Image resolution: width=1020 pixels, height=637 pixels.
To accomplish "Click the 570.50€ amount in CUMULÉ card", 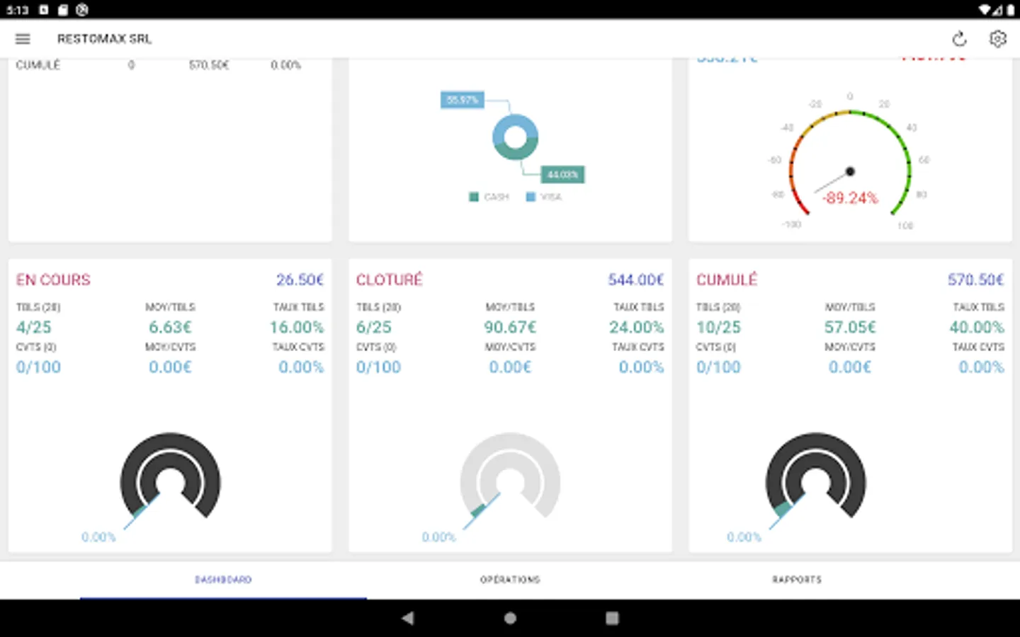I will tap(975, 280).
